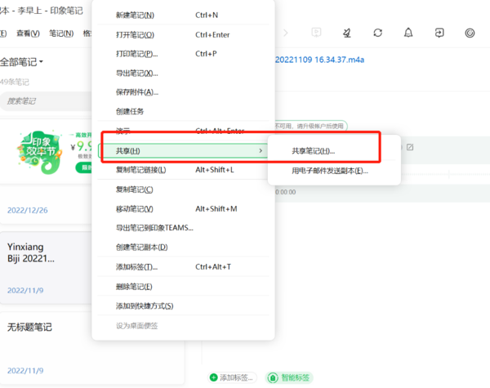Expand the 共享(H) submenu arrow

[261, 151]
